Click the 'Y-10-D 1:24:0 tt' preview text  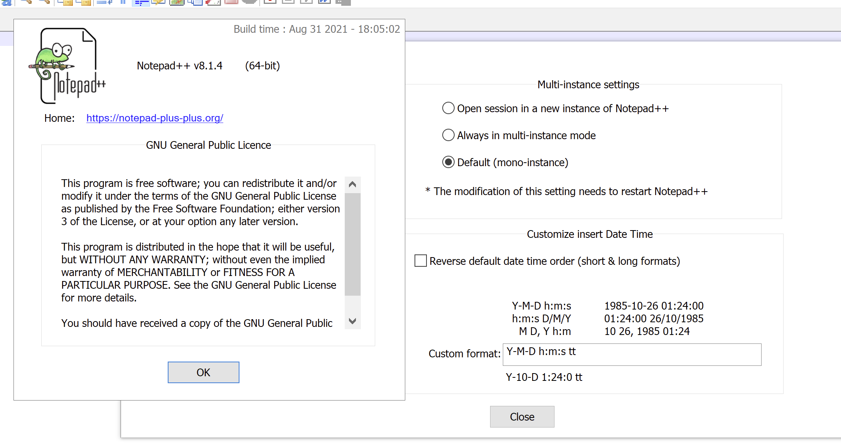tap(544, 377)
